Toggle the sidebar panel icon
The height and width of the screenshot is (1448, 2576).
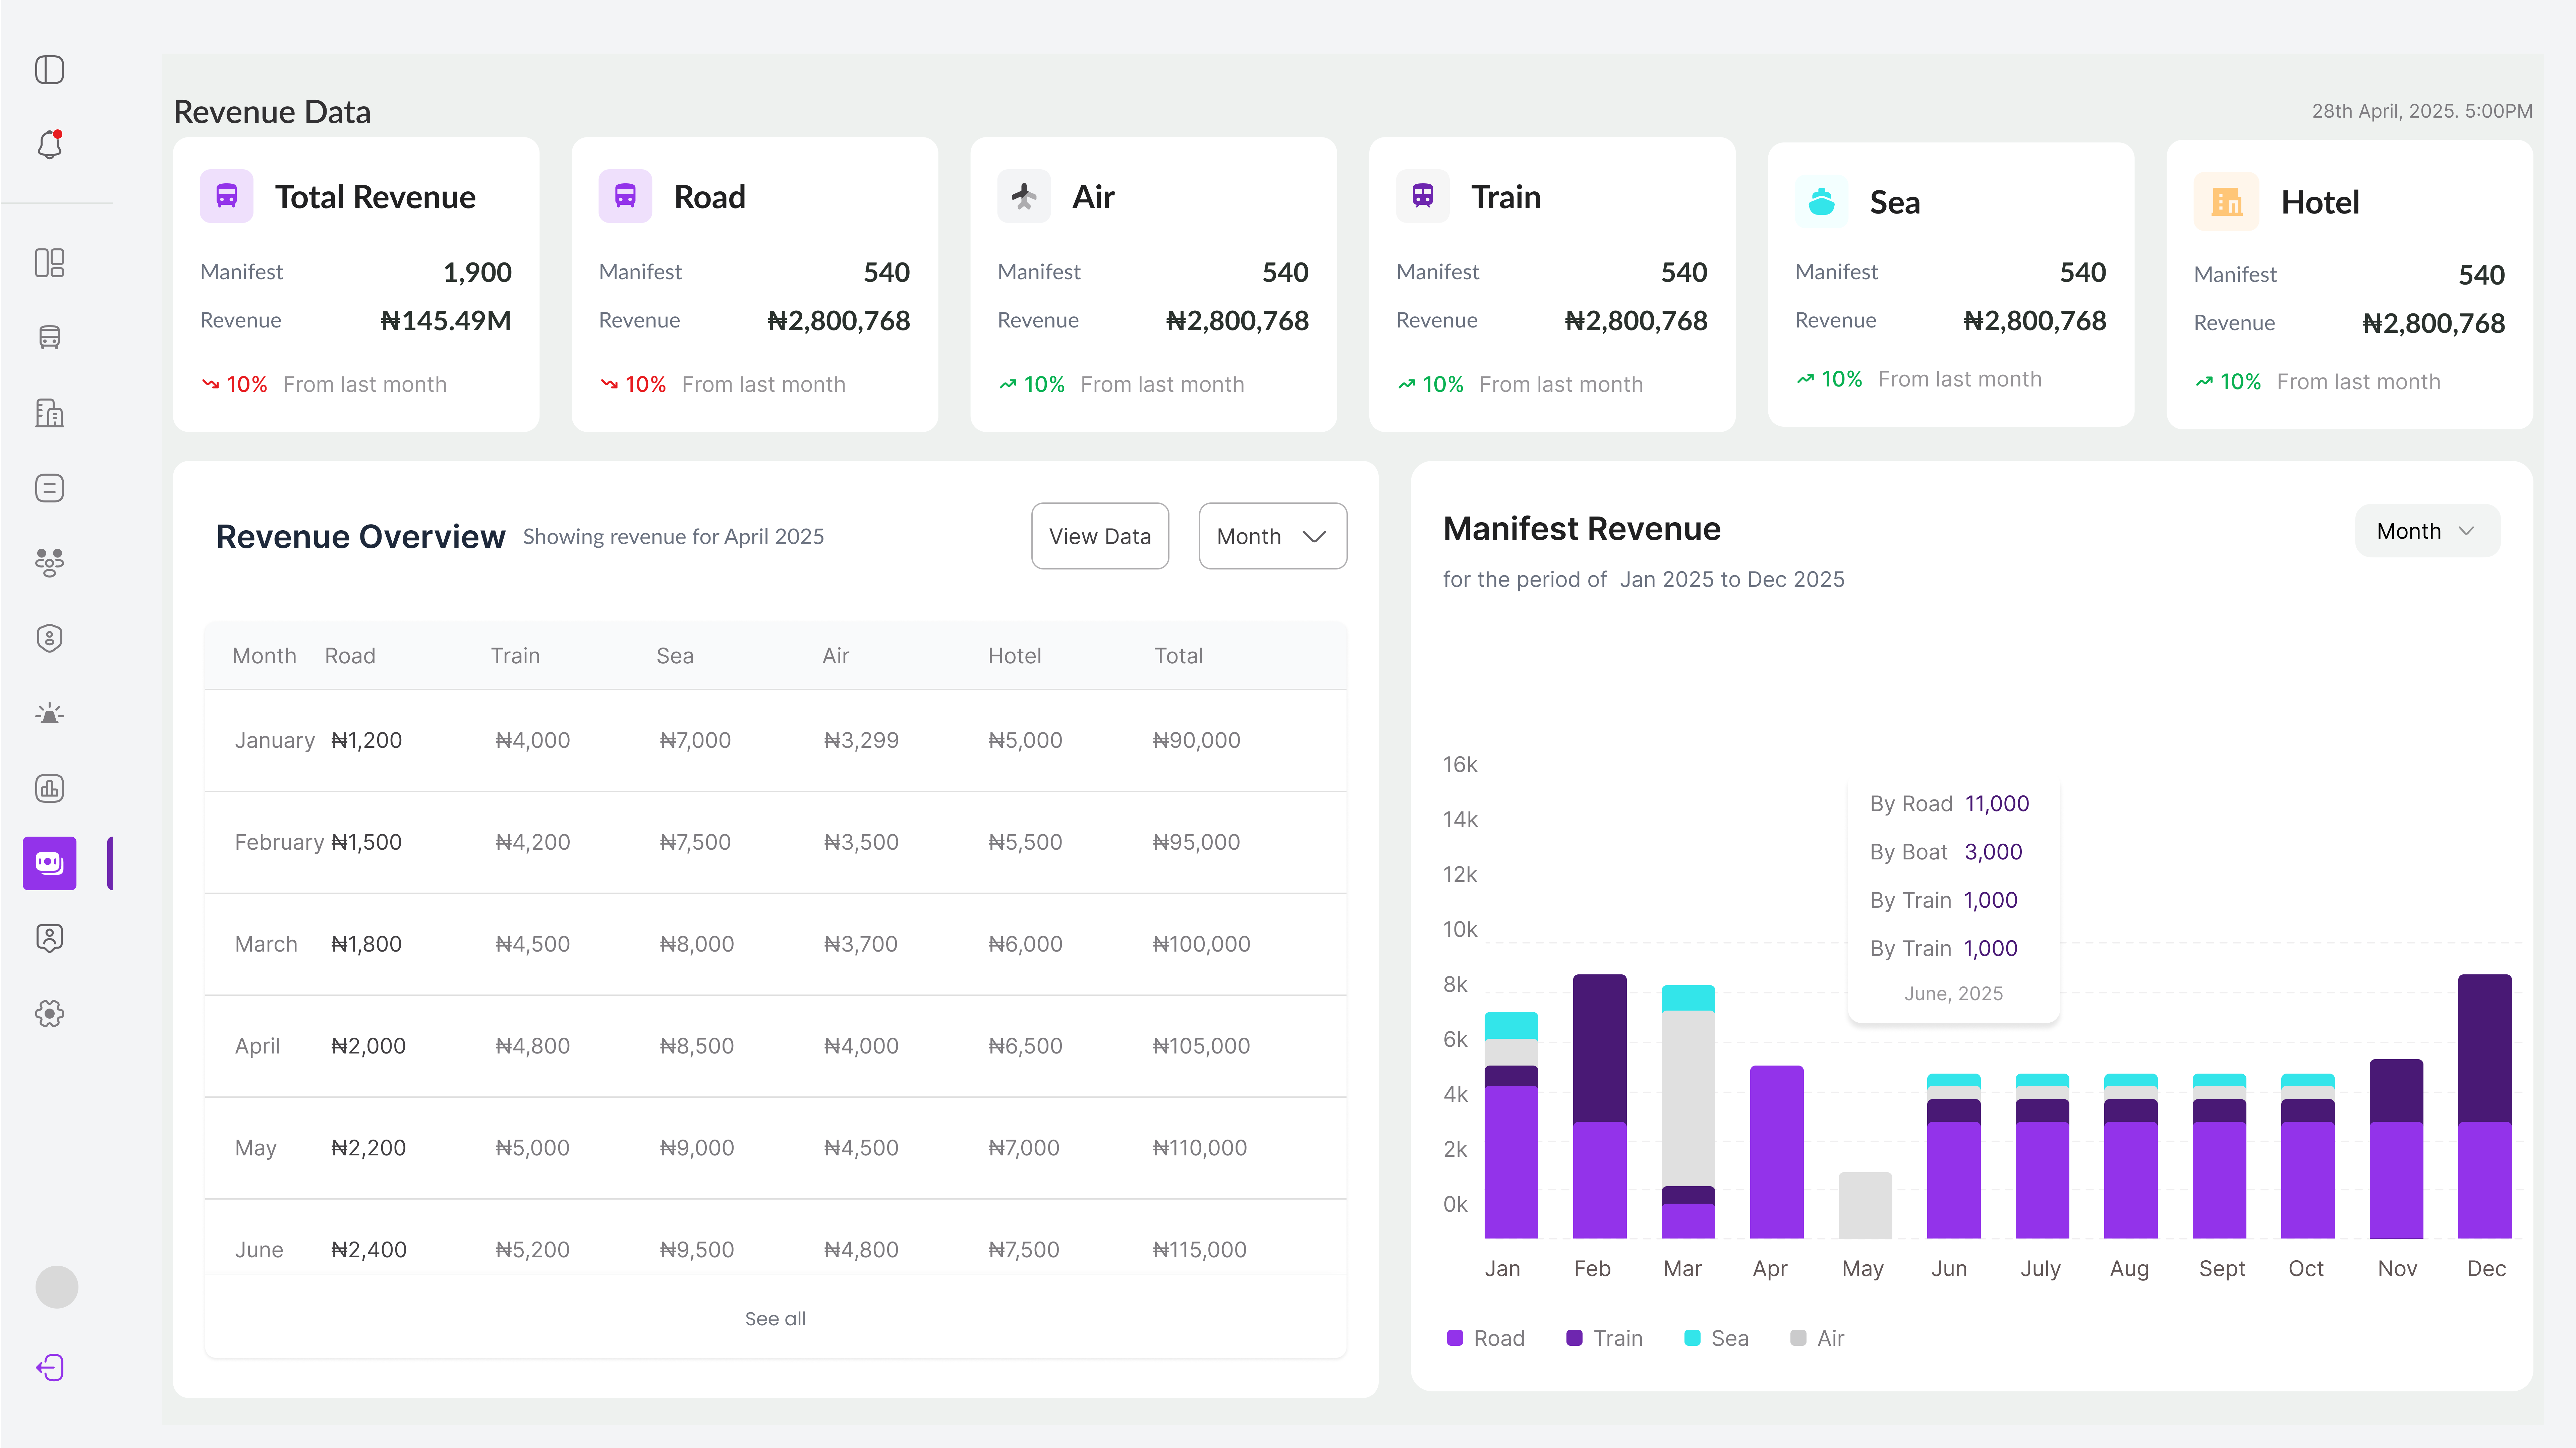click(x=49, y=70)
